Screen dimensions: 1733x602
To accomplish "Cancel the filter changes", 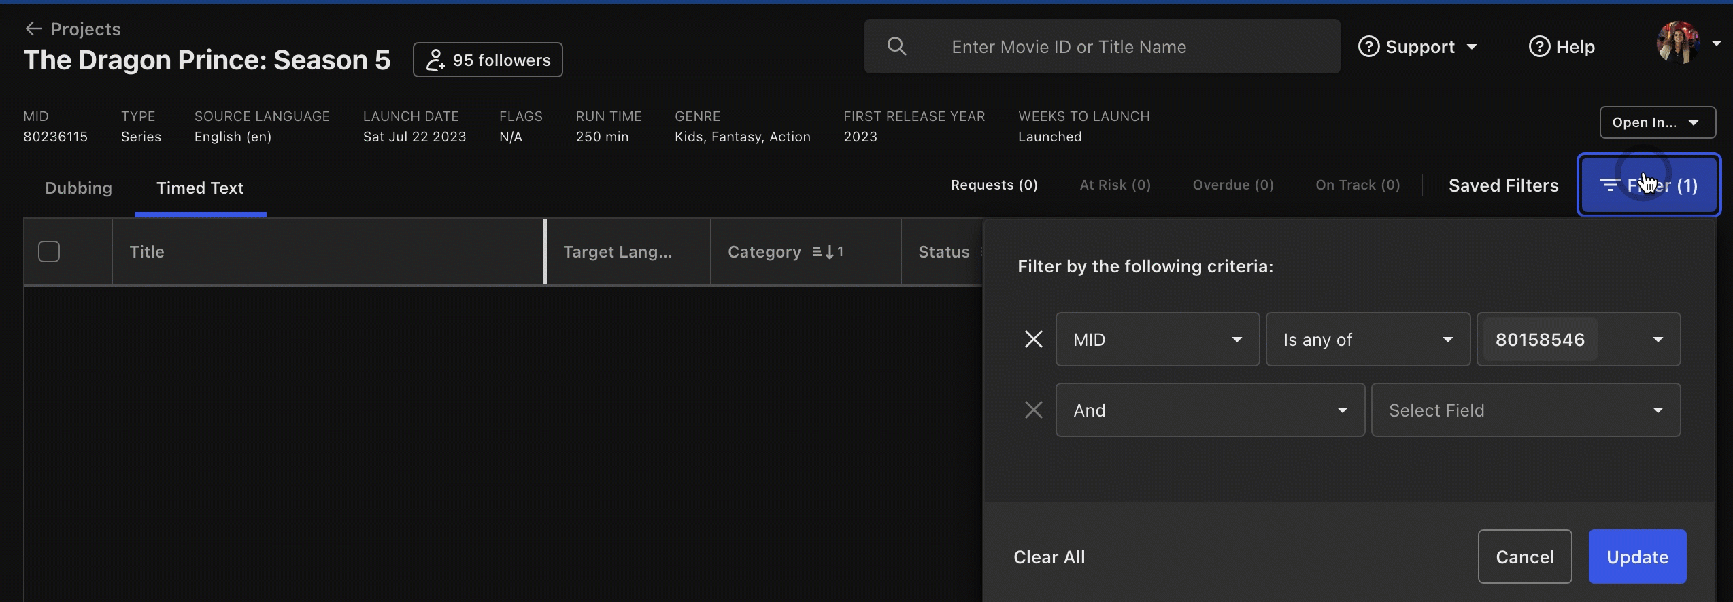I will 1524,556.
